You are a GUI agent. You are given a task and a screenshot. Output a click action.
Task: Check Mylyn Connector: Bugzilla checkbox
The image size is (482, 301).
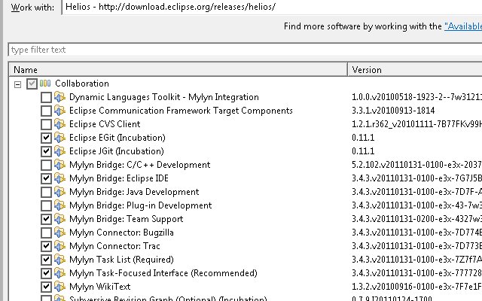click(x=46, y=233)
